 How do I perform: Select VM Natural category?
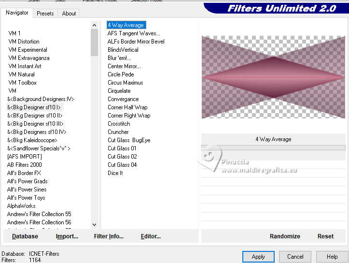(x=21, y=74)
